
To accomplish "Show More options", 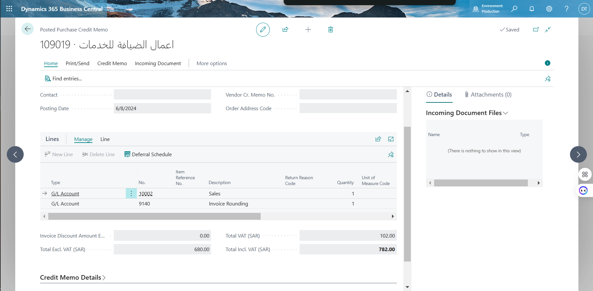I will click(212, 63).
